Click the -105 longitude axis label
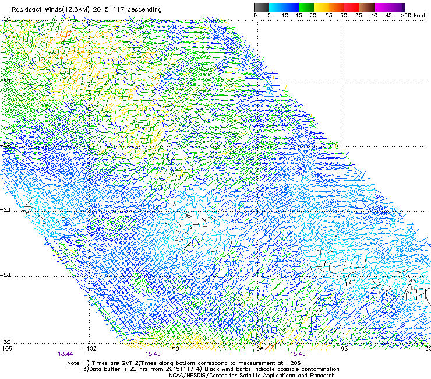This screenshot has width=431, height=379. (x=6, y=349)
